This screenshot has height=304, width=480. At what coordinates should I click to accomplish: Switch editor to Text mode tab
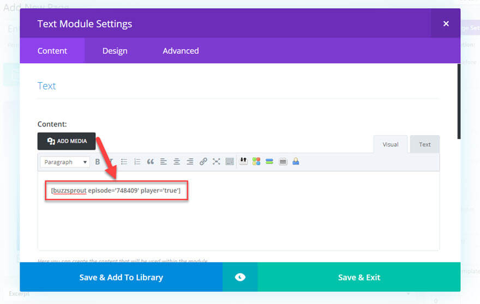click(x=424, y=144)
